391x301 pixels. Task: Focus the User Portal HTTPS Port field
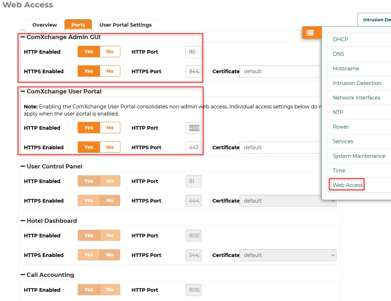click(x=193, y=147)
